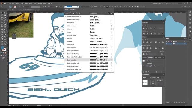Viewport: 192px width, 108px height.
Task: Click Add New Stroke in Appearance panel
Action: pos(143,72)
